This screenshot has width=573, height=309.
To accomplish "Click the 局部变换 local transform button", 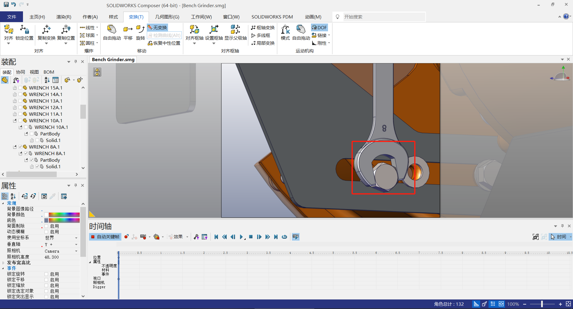I will point(263,43).
